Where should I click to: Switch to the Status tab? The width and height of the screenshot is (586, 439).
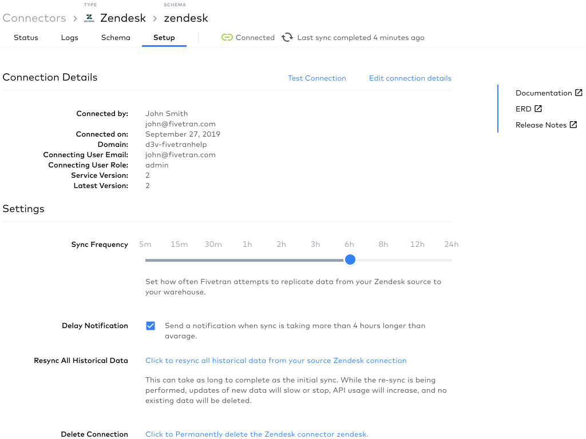[x=26, y=37]
